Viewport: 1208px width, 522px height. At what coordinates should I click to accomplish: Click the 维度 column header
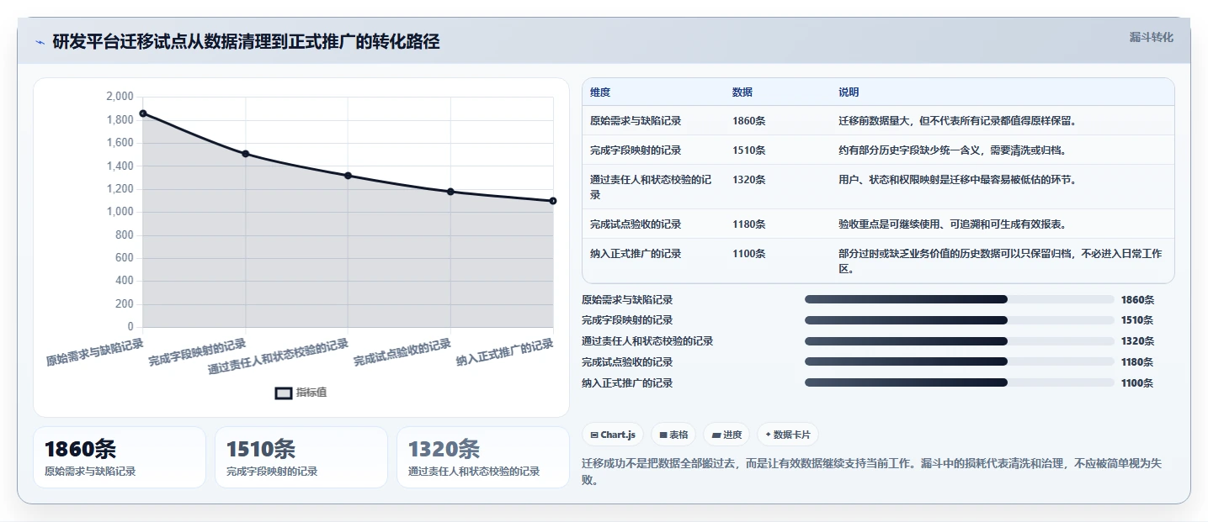[600, 92]
